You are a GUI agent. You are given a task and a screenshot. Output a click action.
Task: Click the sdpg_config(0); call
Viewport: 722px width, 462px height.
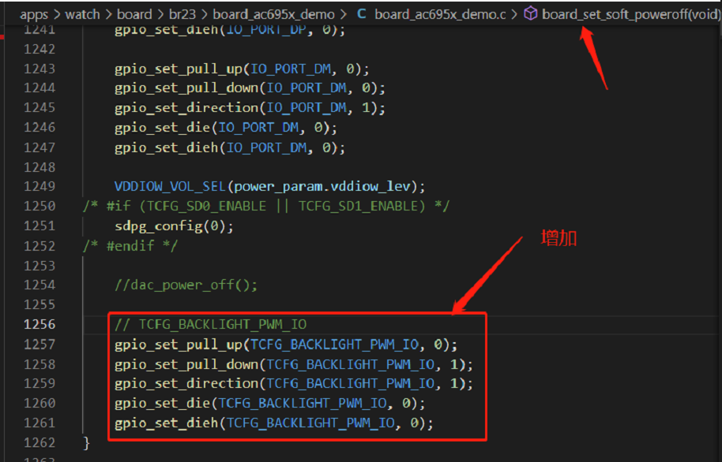tap(174, 226)
